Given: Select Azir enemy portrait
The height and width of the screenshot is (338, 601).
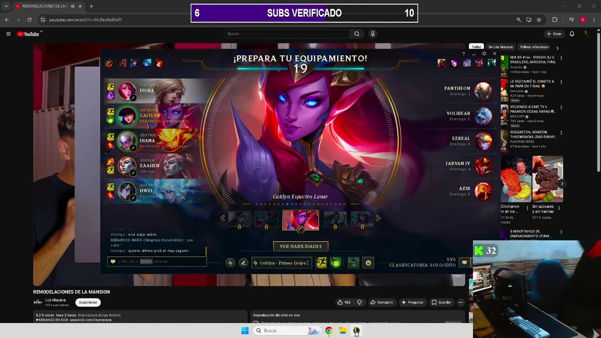Looking at the screenshot, I should (x=483, y=191).
